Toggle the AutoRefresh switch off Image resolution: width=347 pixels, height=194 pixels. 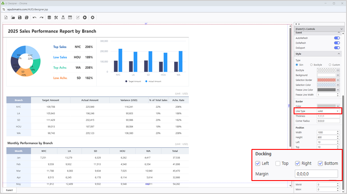[337, 38]
